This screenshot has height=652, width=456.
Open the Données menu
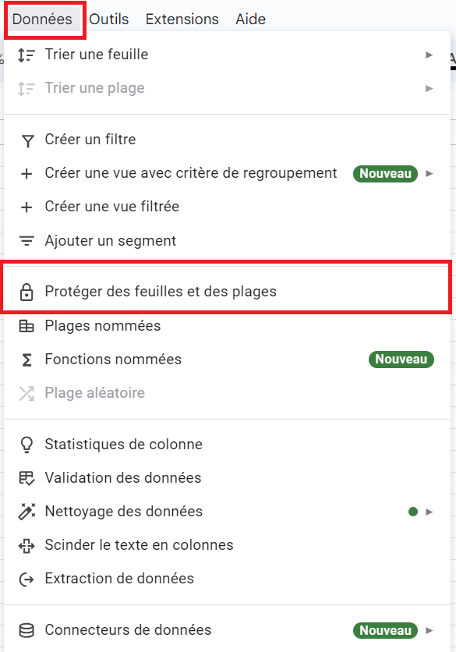click(x=42, y=19)
